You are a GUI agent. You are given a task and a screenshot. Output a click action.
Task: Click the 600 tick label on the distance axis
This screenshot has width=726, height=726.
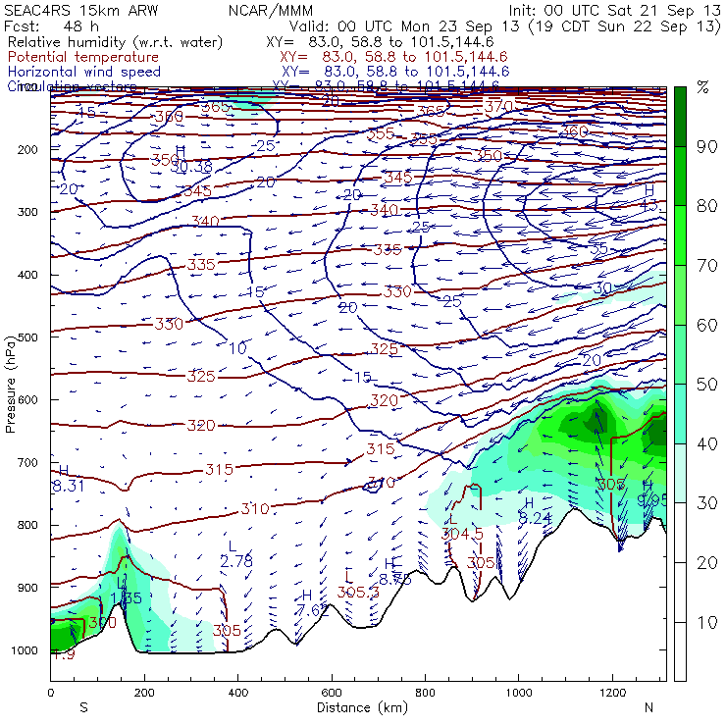tap(332, 693)
